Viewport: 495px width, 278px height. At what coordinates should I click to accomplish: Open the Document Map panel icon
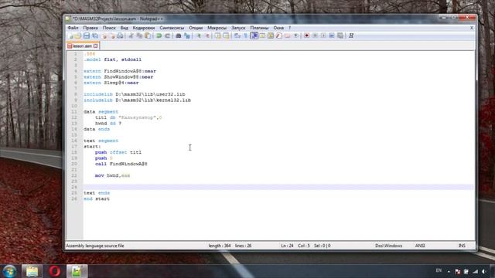[271, 36]
